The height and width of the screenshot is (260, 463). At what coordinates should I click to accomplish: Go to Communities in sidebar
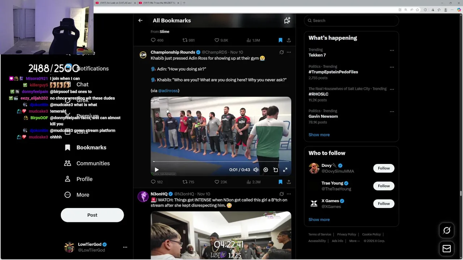(x=87, y=163)
